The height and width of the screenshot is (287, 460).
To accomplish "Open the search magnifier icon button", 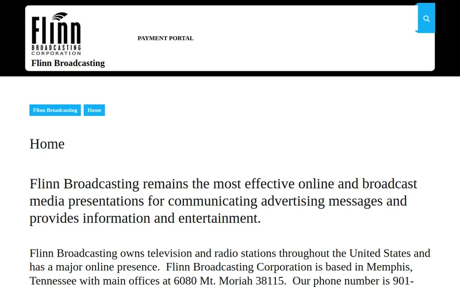I will (x=426, y=18).
